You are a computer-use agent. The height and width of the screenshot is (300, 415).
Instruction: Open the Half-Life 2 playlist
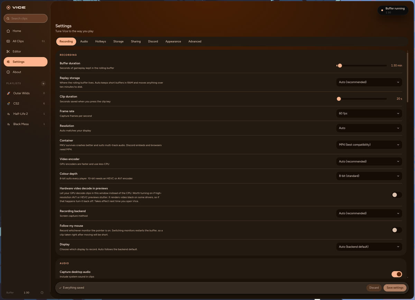[26, 114]
